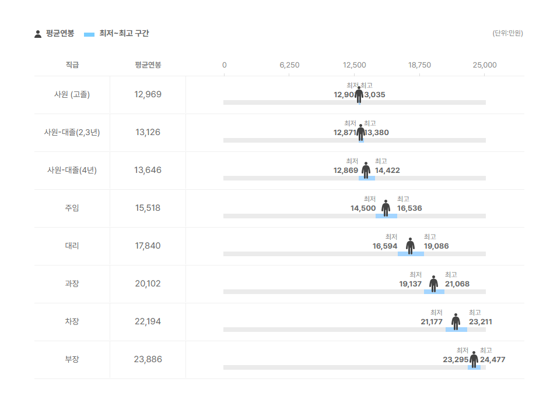Screen dimensions: 557x407
Task: Click the blue 최저~최고 구간 legend swatch
Action: click(89, 34)
